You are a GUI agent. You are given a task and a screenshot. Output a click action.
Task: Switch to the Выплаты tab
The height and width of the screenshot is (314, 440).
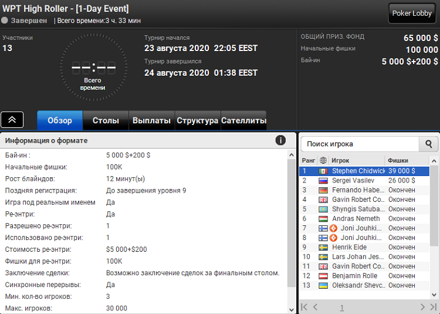152,120
